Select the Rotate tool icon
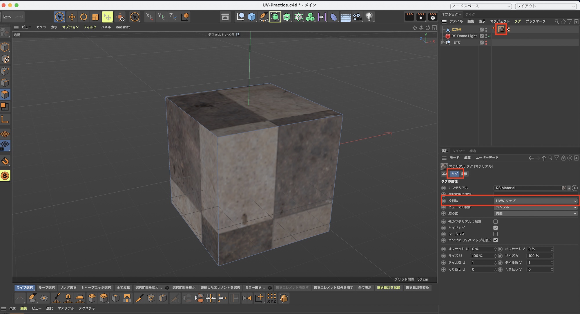 coord(84,17)
